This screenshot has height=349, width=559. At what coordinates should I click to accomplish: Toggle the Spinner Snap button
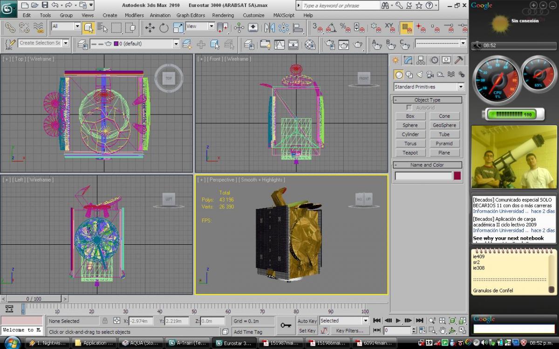tap(359, 27)
